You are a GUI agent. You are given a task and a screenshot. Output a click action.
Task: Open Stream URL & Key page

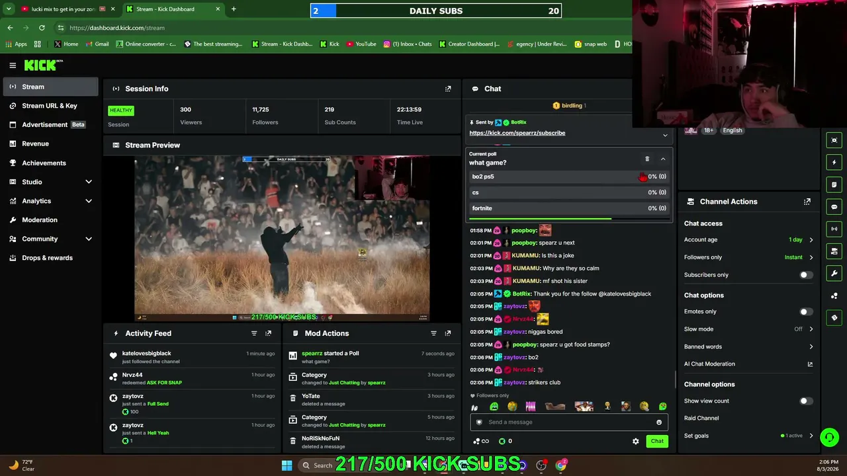point(50,106)
